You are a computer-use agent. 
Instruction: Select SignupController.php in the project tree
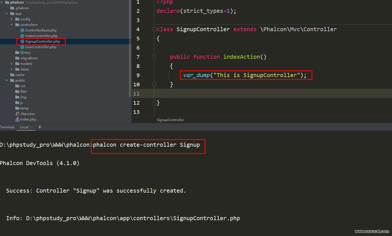(x=42, y=41)
